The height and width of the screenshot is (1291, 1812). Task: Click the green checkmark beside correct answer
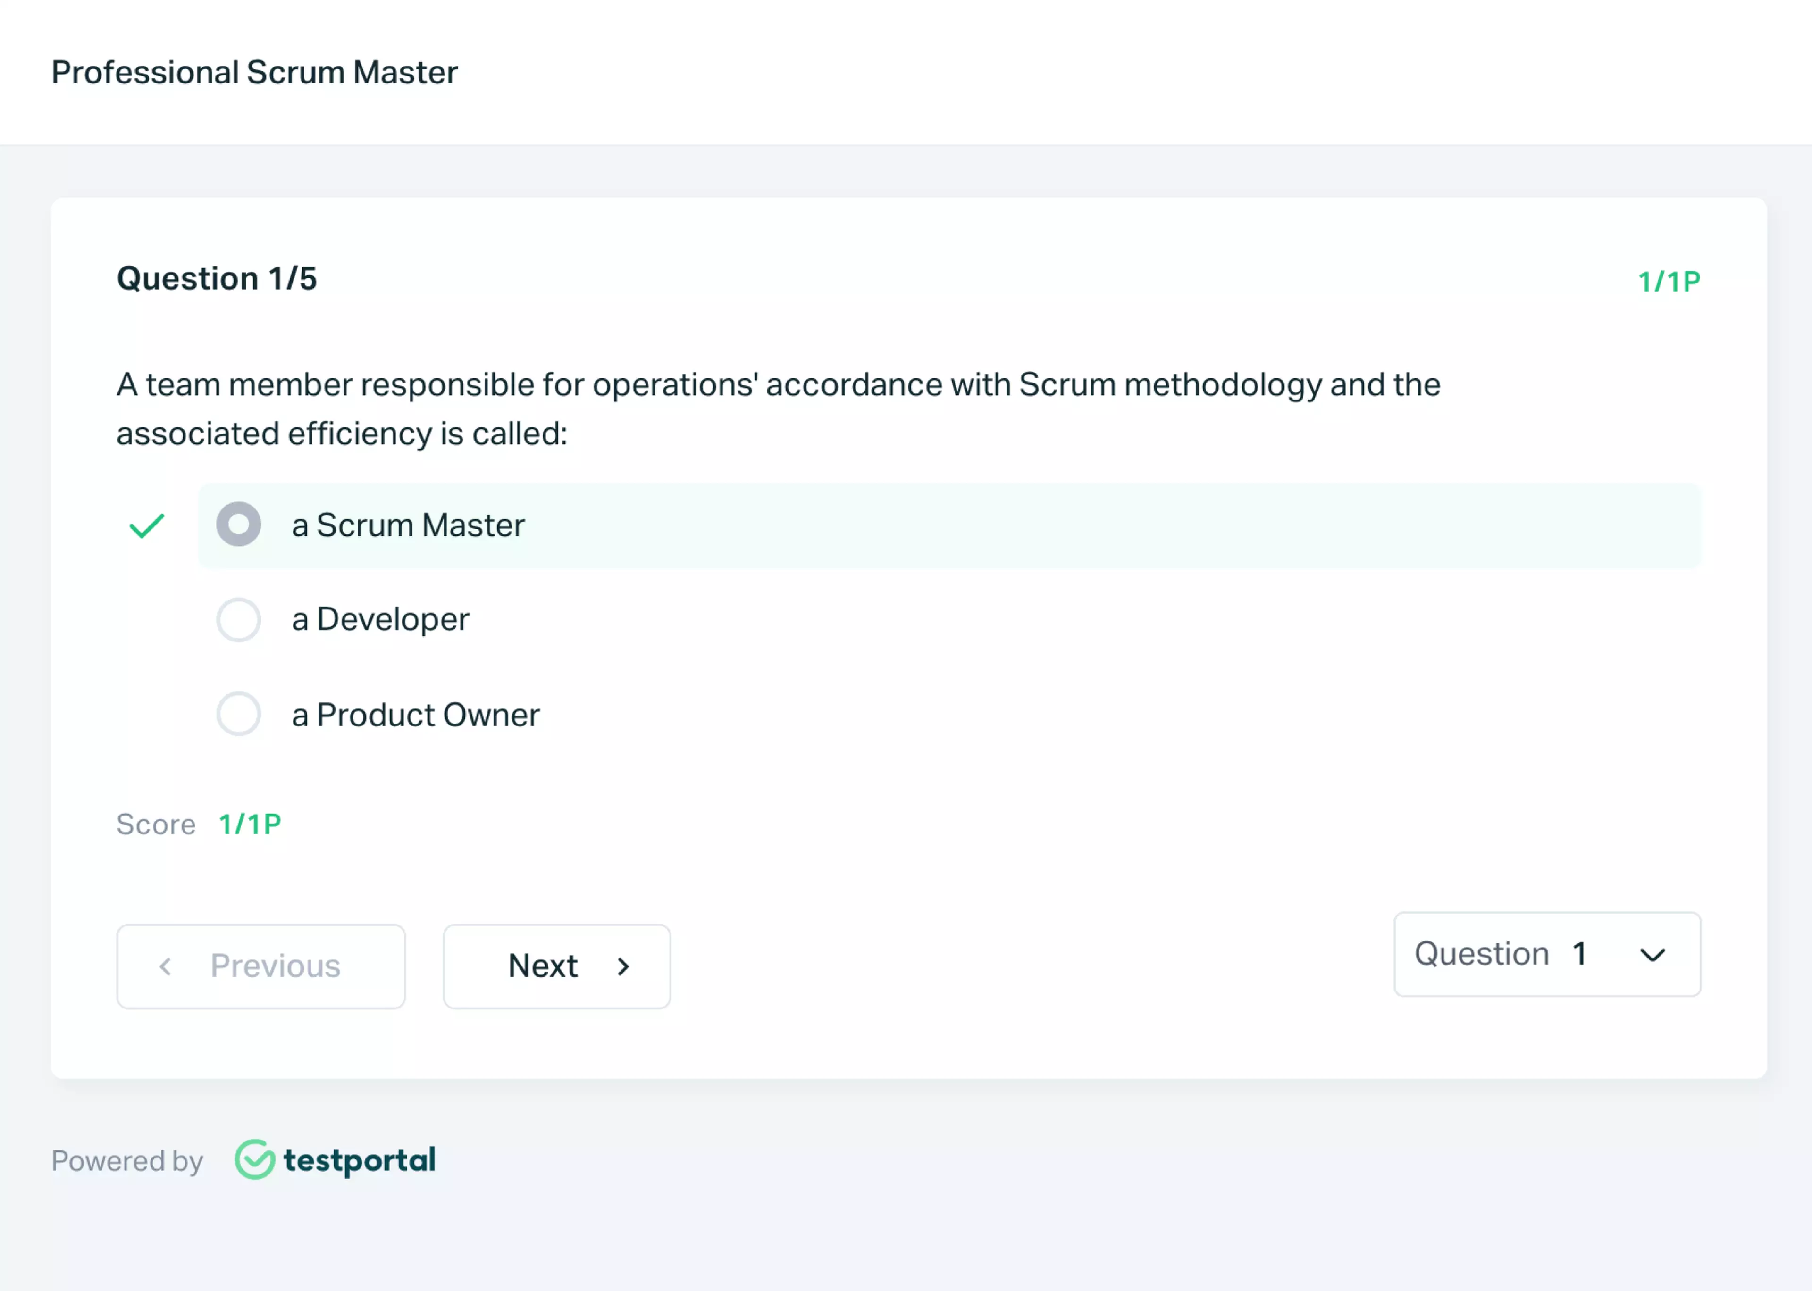(x=146, y=525)
